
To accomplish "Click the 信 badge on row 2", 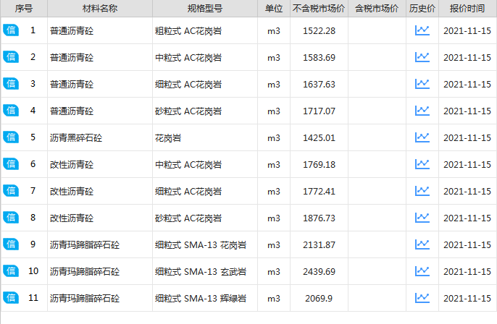I will [x=11, y=57].
